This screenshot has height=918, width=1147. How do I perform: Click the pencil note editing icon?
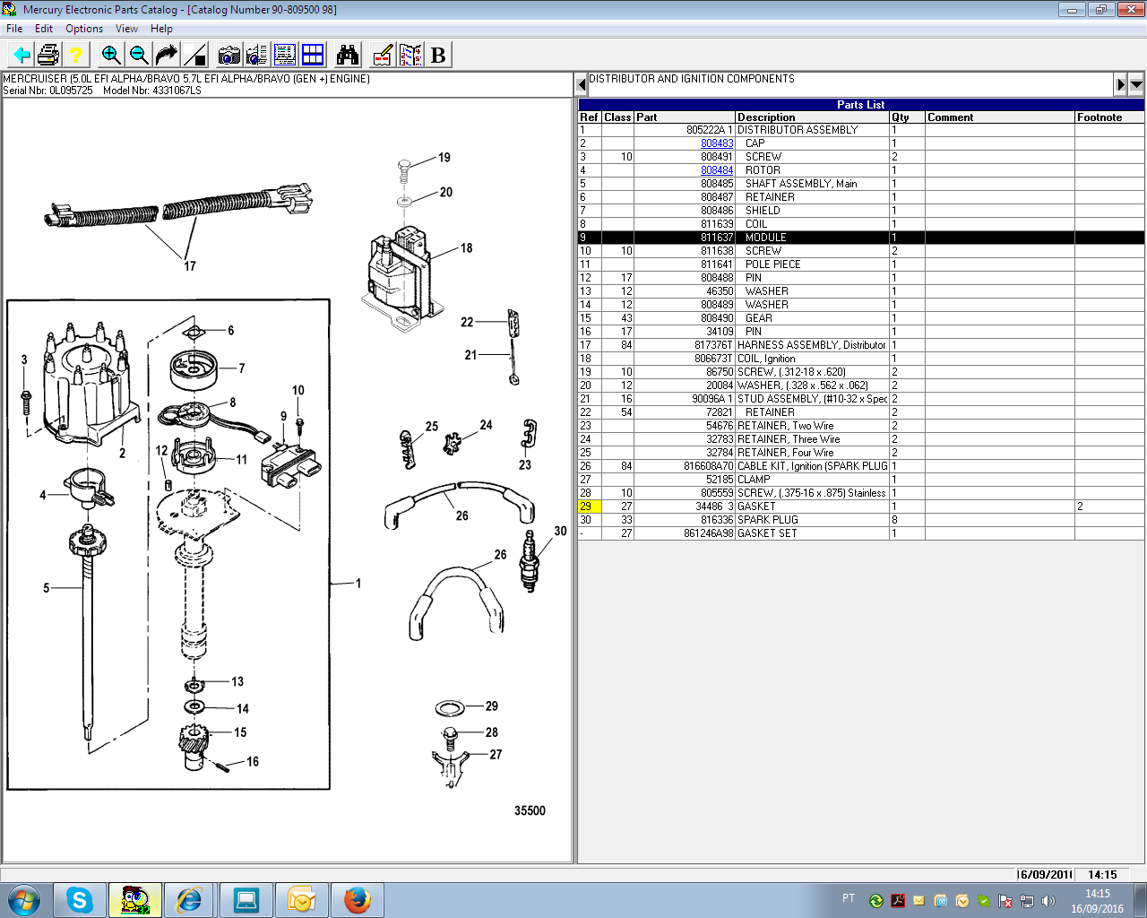tap(383, 56)
